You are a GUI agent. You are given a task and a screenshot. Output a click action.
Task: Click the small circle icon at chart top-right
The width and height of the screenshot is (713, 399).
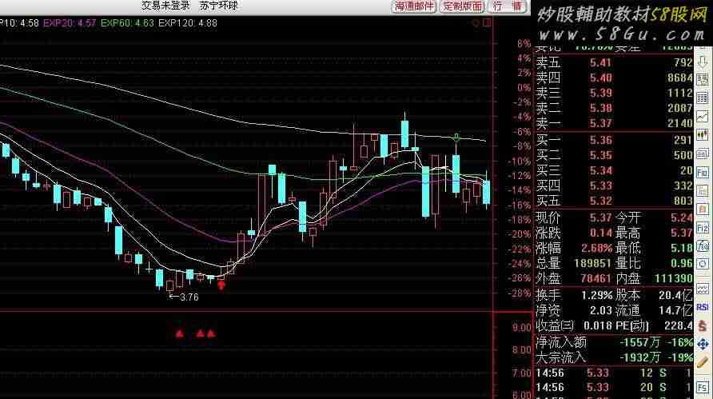476,22
